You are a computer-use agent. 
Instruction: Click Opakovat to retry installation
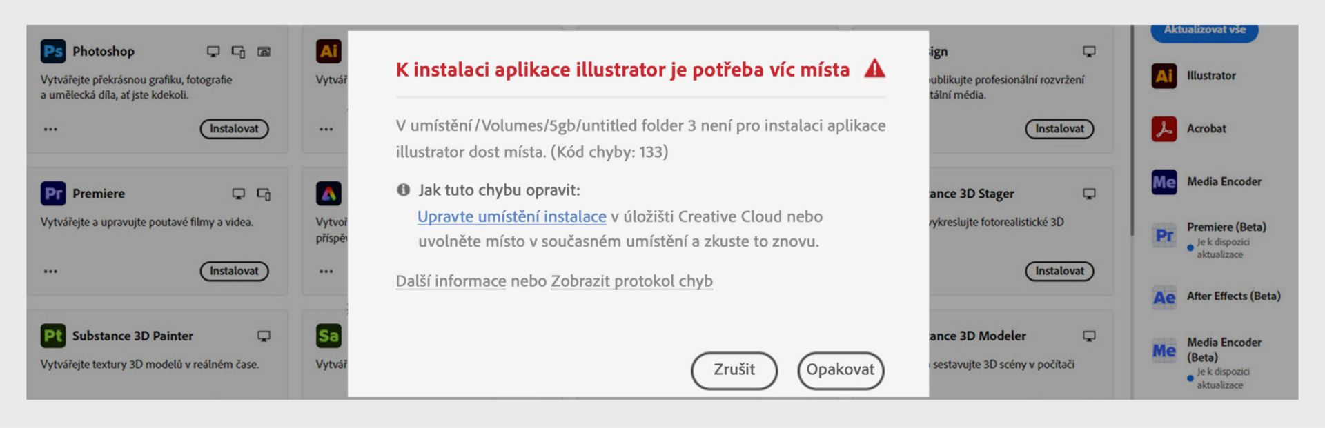click(841, 370)
